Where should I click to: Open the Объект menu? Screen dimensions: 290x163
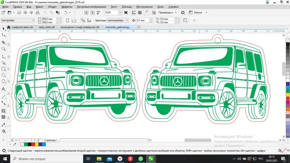point(52,7)
